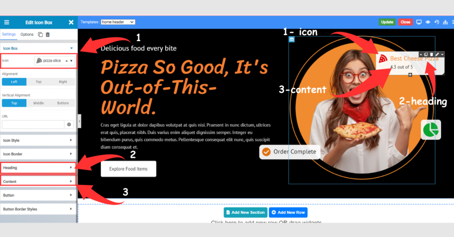Image resolution: width=454 pixels, height=237 pixels.
Task: Open the pizza-slice icon dropdown
Action: [x=71, y=61]
